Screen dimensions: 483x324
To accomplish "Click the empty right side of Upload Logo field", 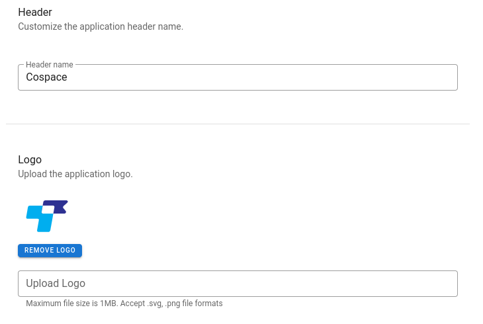I will coord(339,284).
